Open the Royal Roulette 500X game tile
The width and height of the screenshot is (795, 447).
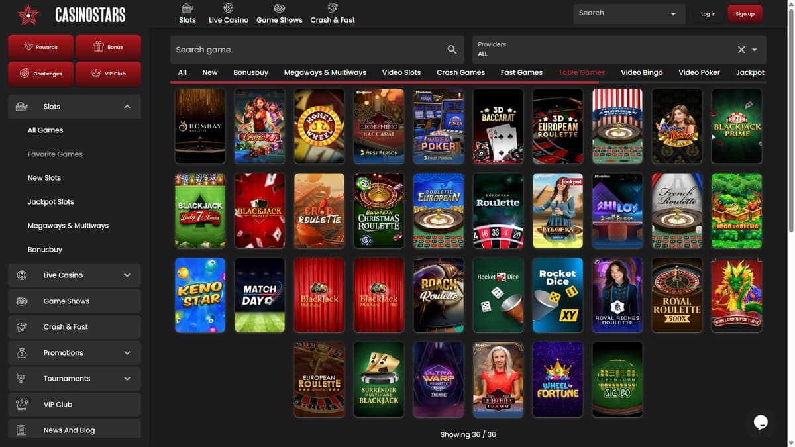coord(677,295)
